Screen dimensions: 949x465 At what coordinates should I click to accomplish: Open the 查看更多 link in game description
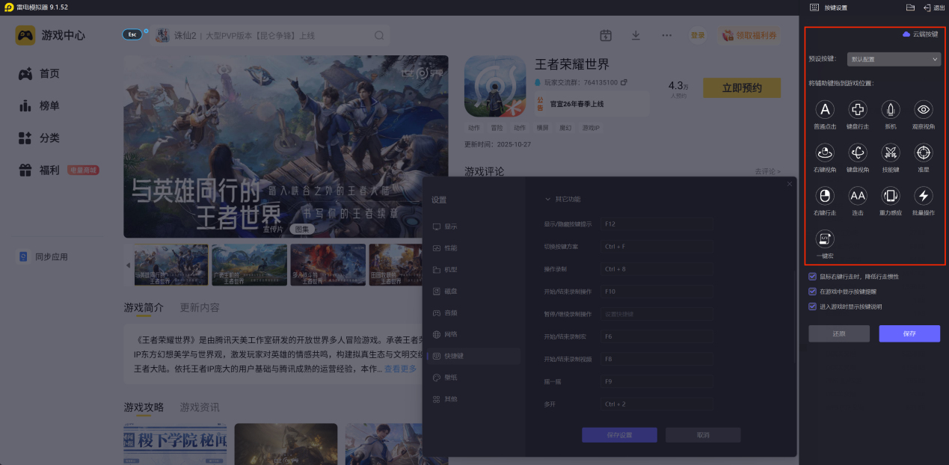point(400,369)
